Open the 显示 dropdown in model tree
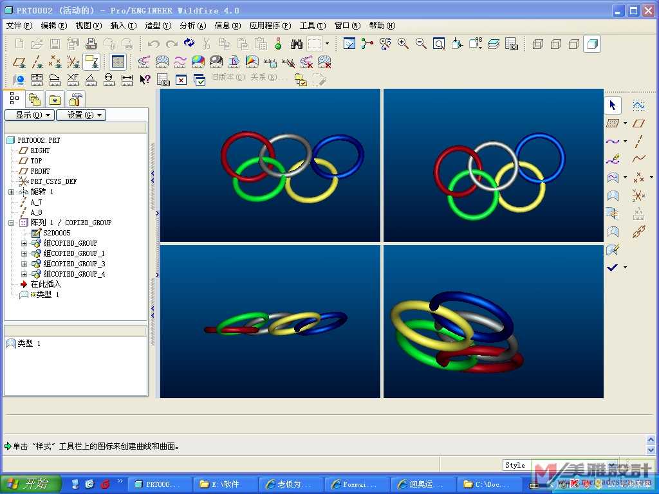This screenshot has width=659, height=494. (30, 115)
